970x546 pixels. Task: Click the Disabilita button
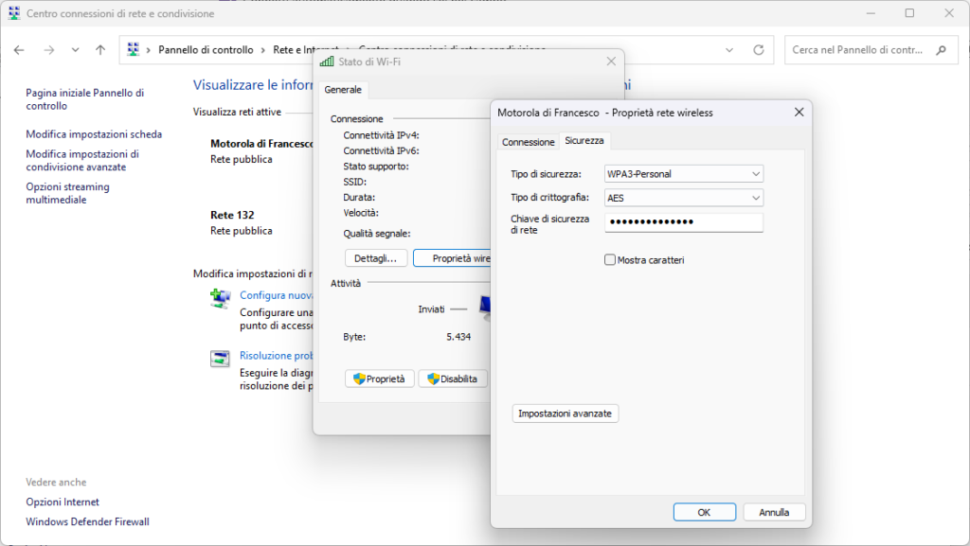coord(453,379)
